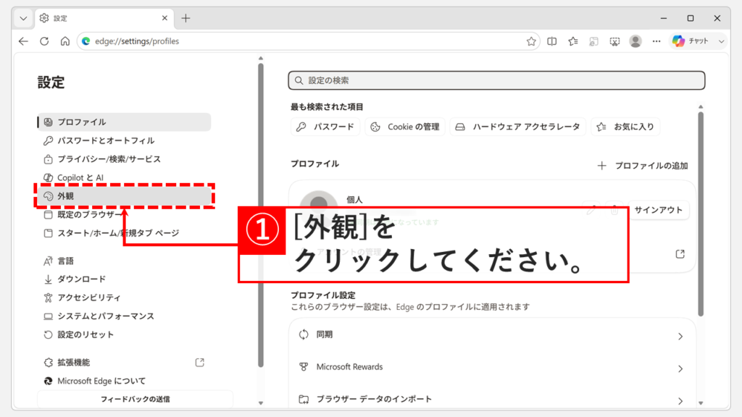
Task: Open Copilot と AI settings
Action: tap(125, 177)
